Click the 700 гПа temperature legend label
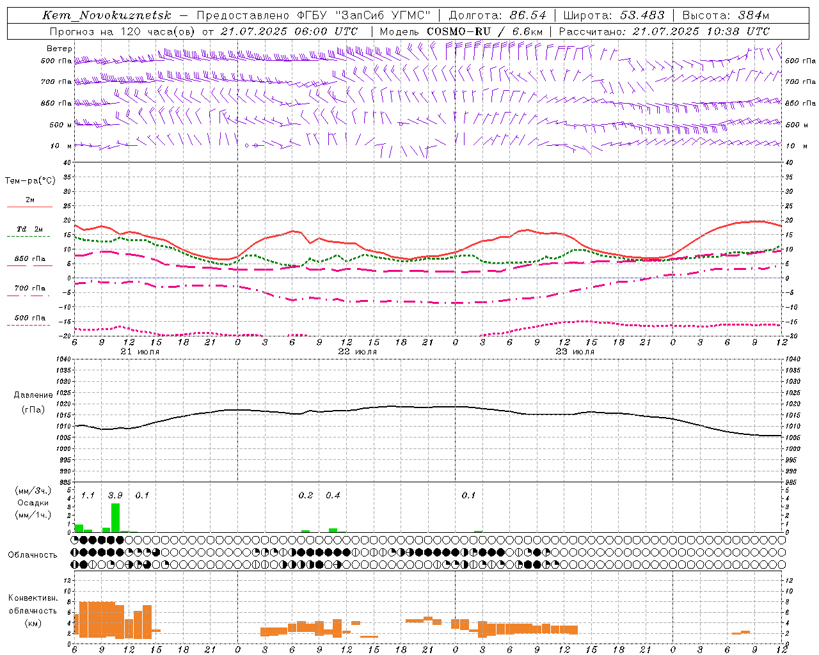Viewport: 819px width, 655px height. 30,288
